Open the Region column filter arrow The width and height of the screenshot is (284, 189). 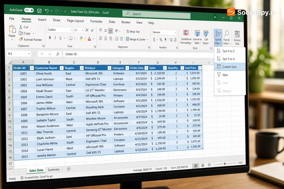pyautogui.click(x=82, y=68)
